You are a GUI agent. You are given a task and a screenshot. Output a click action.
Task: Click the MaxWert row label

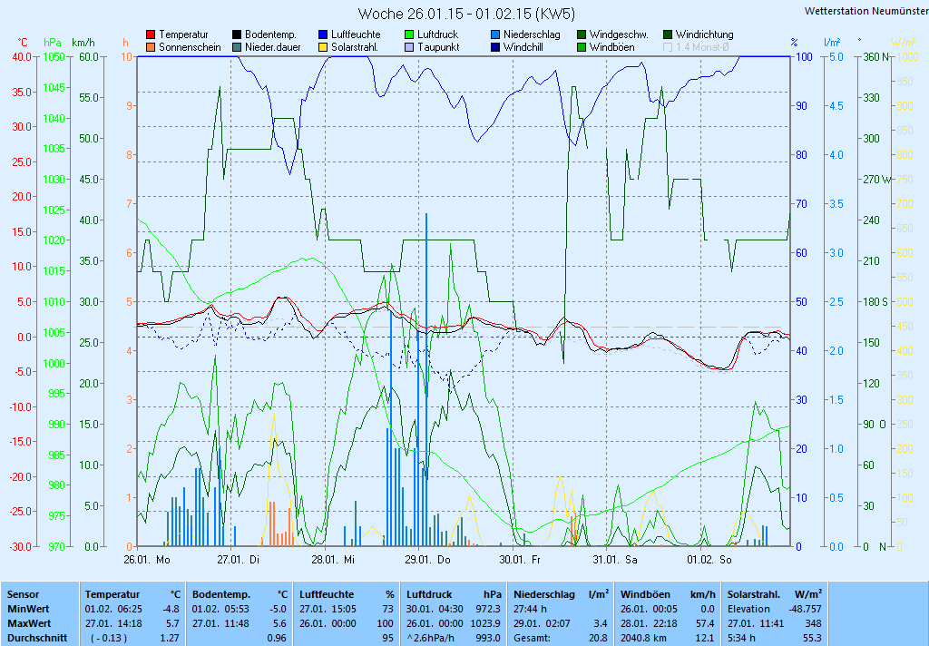tap(29, 623)
